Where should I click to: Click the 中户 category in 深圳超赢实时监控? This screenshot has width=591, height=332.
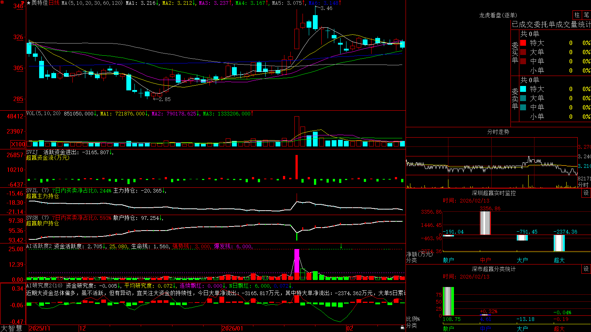pos(485,260)
